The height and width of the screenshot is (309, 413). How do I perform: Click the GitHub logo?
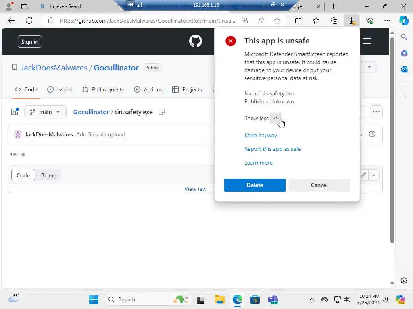coord(196,41)
